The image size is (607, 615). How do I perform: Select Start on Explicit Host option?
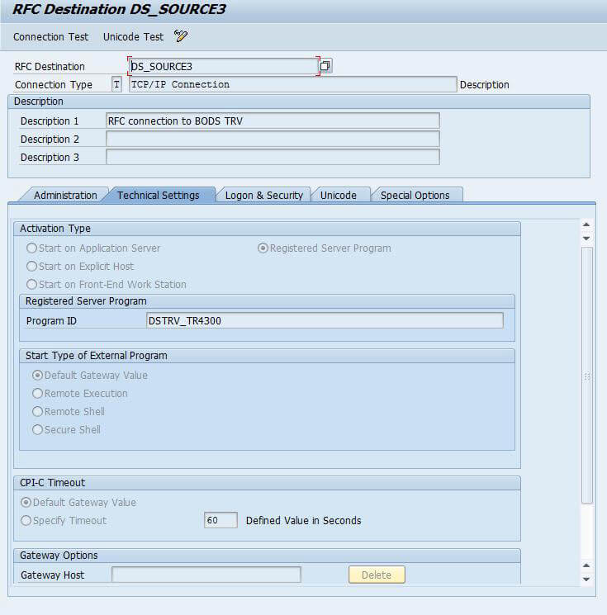[32, 267]
